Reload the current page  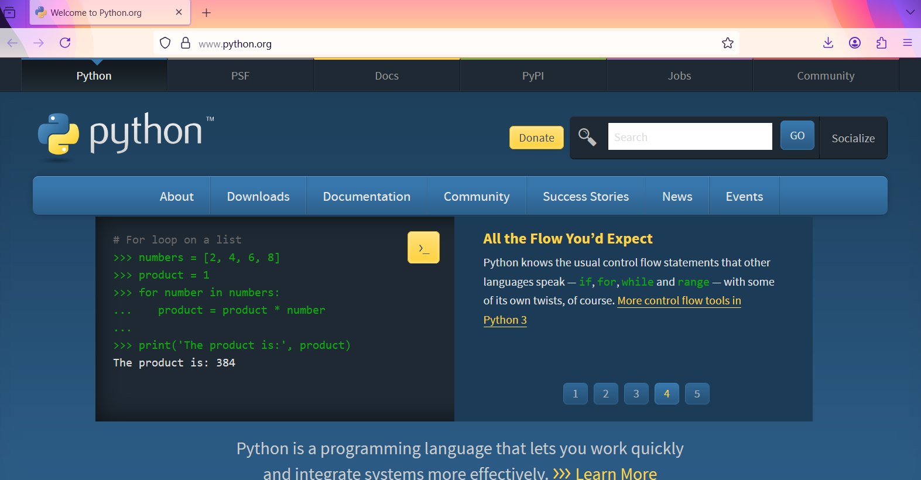click(65, 43)
